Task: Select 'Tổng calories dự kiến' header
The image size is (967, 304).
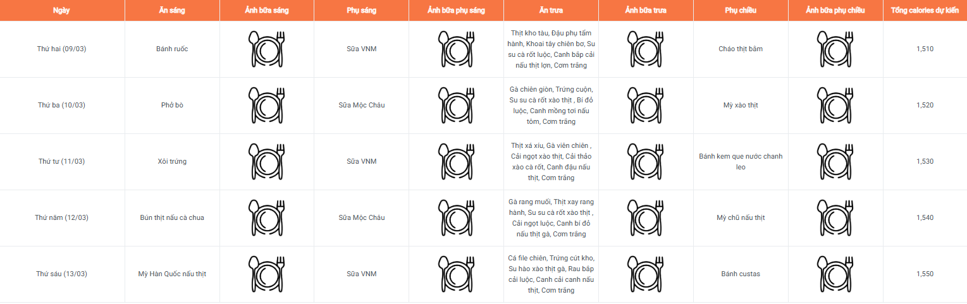Action: coord(925,11)
